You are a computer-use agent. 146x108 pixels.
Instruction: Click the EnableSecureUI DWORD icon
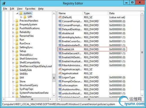click(60, 53)
